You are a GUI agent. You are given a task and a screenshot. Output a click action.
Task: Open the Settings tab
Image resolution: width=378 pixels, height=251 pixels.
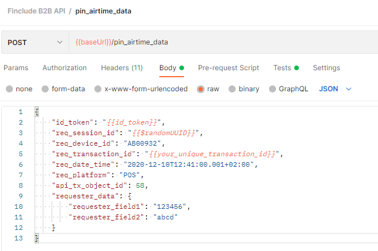click(x=326, y=68)
